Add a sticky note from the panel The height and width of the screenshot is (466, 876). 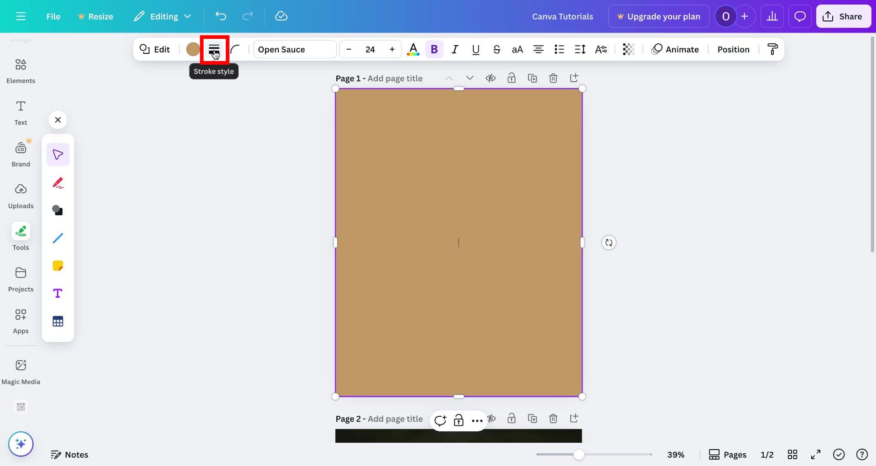pyautogui.click(x=58, y=265)
